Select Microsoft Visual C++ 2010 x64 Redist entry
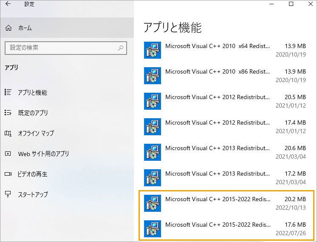The image size is (317, 242). pos(225,50)
